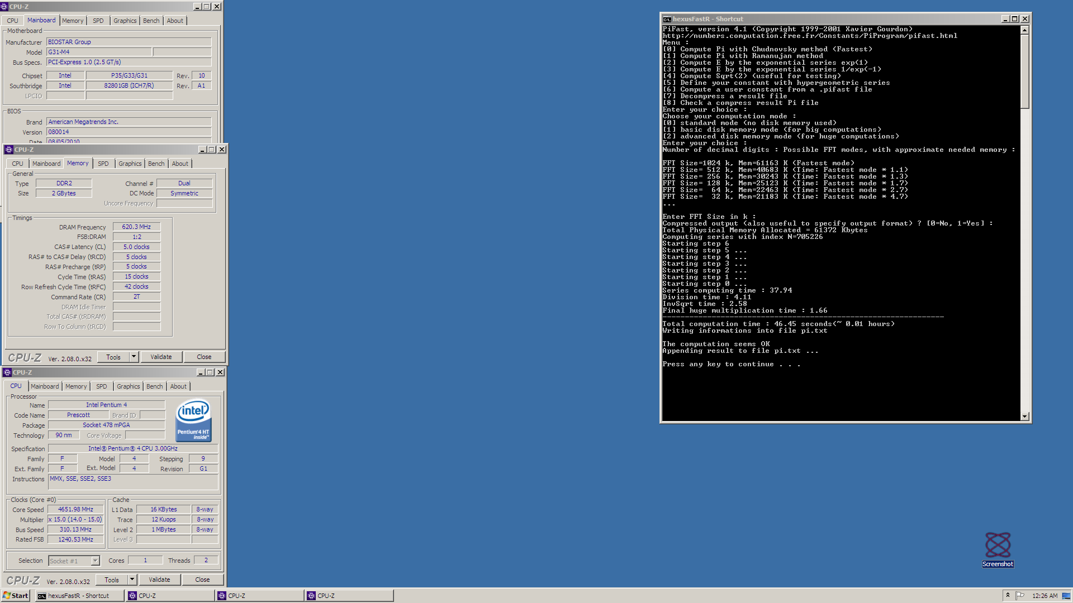Click the Bus Speed 310.13 MHz value
This screenshot has width=1073, height=603.
[75, 529]
